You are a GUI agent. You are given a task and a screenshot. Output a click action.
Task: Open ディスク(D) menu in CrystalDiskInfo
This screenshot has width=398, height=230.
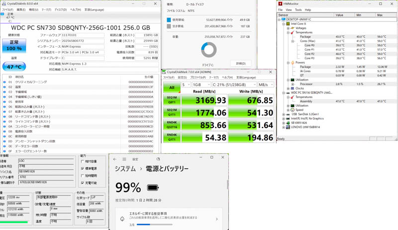(61, 9)
